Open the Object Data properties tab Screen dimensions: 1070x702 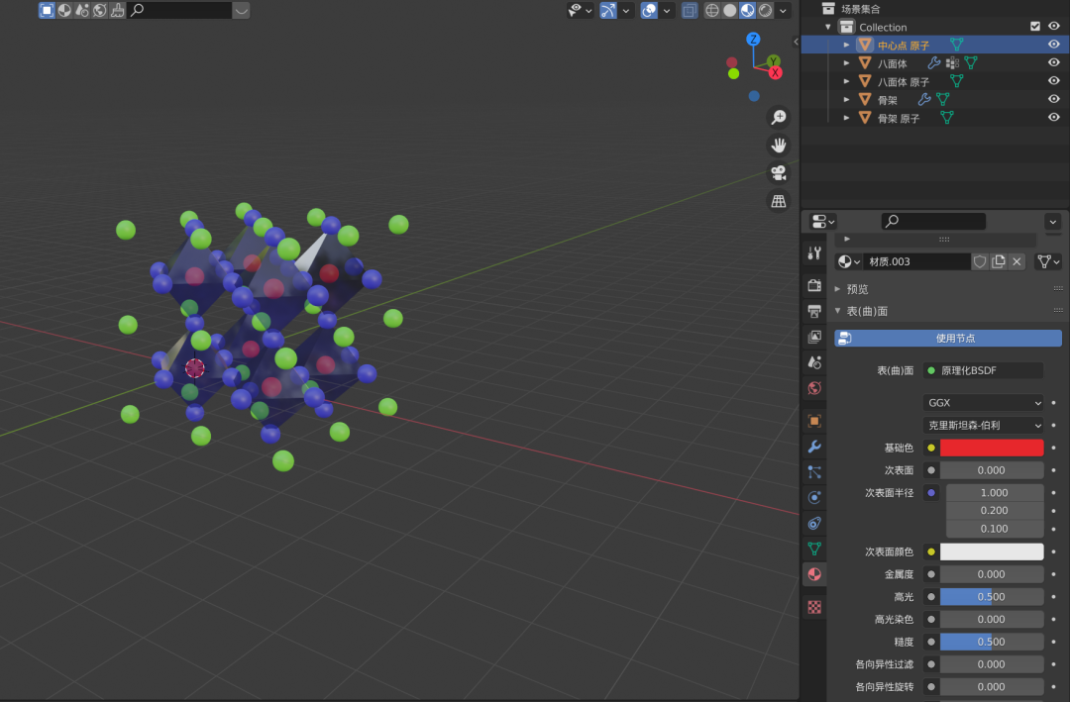click(814, 549)
